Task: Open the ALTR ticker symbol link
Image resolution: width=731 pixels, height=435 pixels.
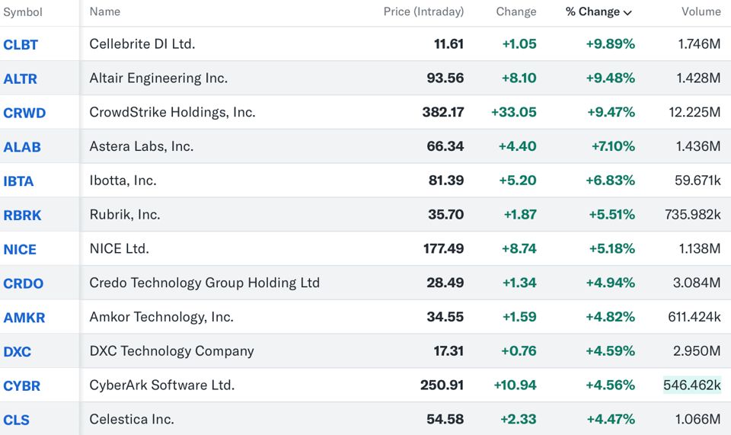Action: click(x=21, y=78)
